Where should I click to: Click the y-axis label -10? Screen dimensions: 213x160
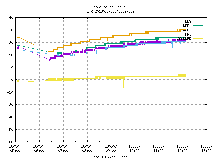(x=10, y=80)
